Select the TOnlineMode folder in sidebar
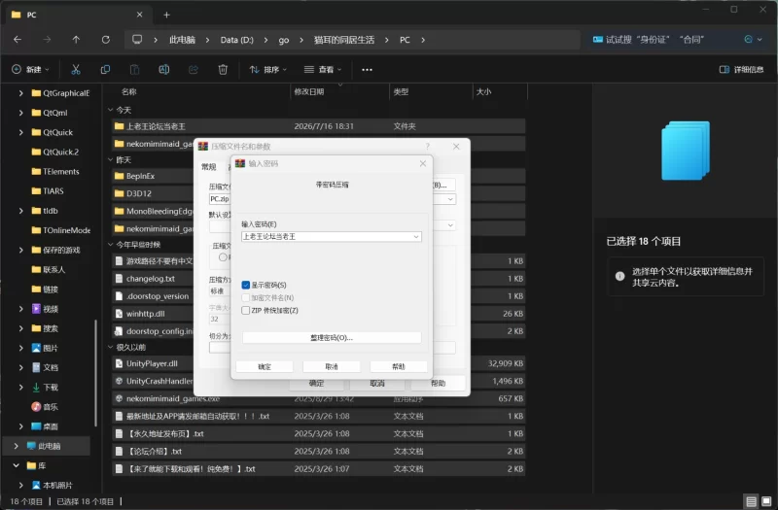The width and height of the screenshot is (778, 510). click(x=60, y=230)
